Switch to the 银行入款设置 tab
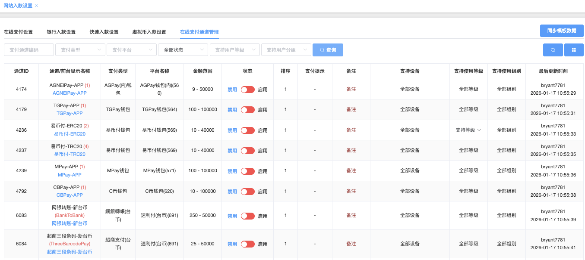The image size is (585, 260). [61, 32]
